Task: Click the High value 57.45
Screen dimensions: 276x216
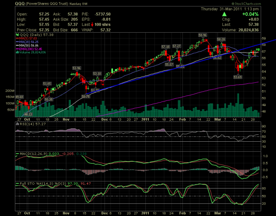Action: point(44,19)
